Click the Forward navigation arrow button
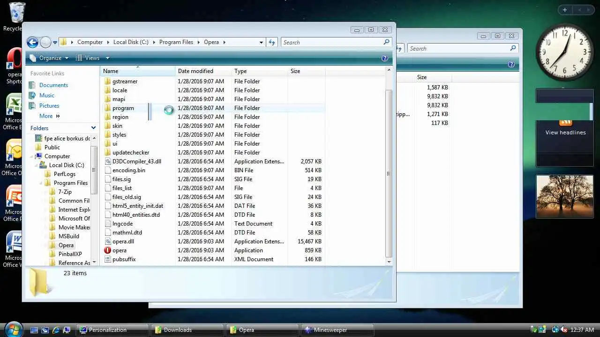Screen dimensions: 600x337 (45, 43)
